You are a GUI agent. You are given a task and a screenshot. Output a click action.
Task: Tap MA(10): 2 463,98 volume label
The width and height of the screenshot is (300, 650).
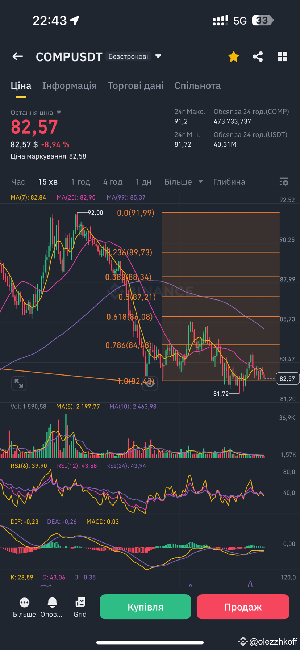[x=133, y=407]
